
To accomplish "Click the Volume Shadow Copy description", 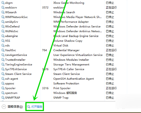I will click(68, 41).
